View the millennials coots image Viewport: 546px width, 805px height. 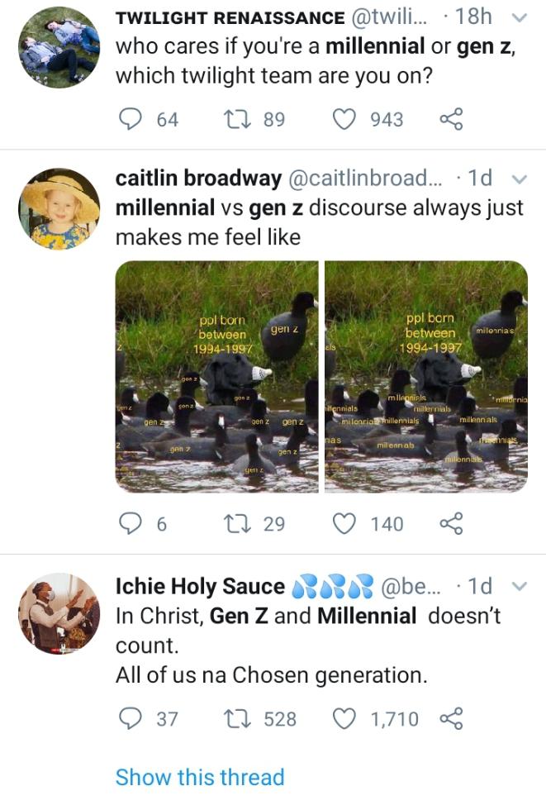(425, 377)
